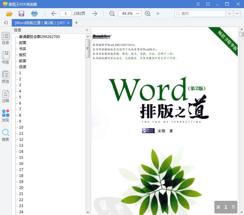This screenshot has width=244, height=215.
Task: Open chapter 2 in outline
Action: [x=20, y=79]
